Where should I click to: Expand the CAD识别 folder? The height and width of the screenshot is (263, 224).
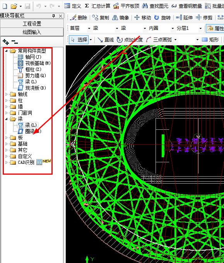[x=6, y=163]
